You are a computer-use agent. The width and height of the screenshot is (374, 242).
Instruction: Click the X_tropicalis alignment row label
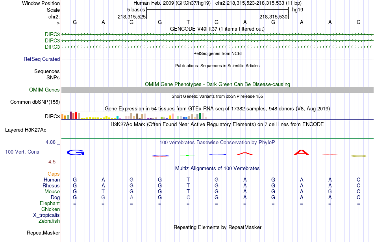46,215
